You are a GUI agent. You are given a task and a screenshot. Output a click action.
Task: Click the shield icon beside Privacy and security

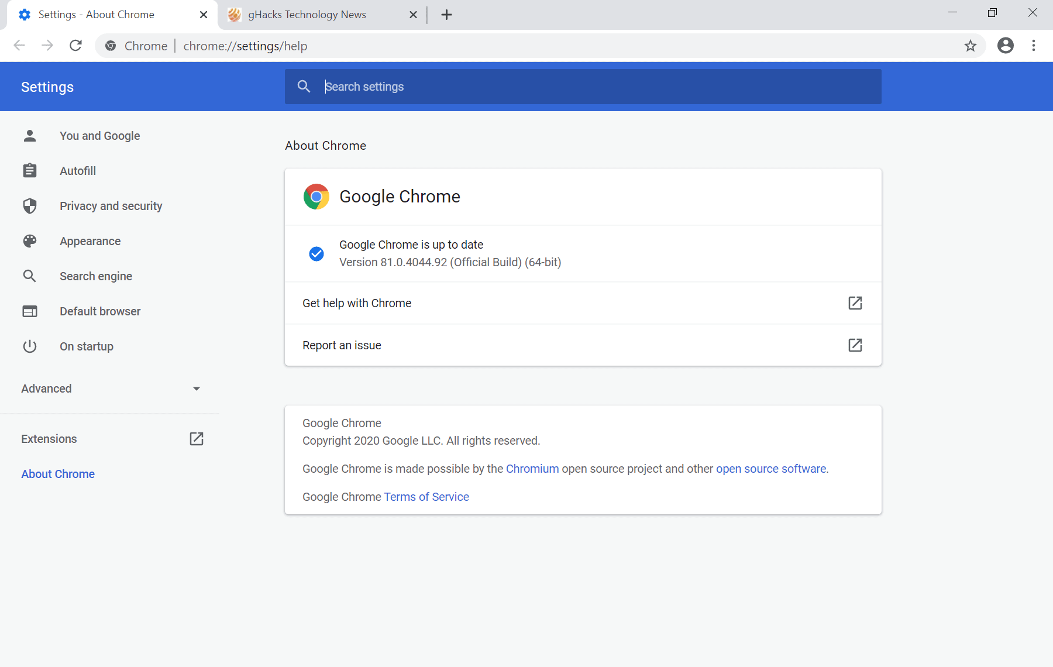pos(30,206)
